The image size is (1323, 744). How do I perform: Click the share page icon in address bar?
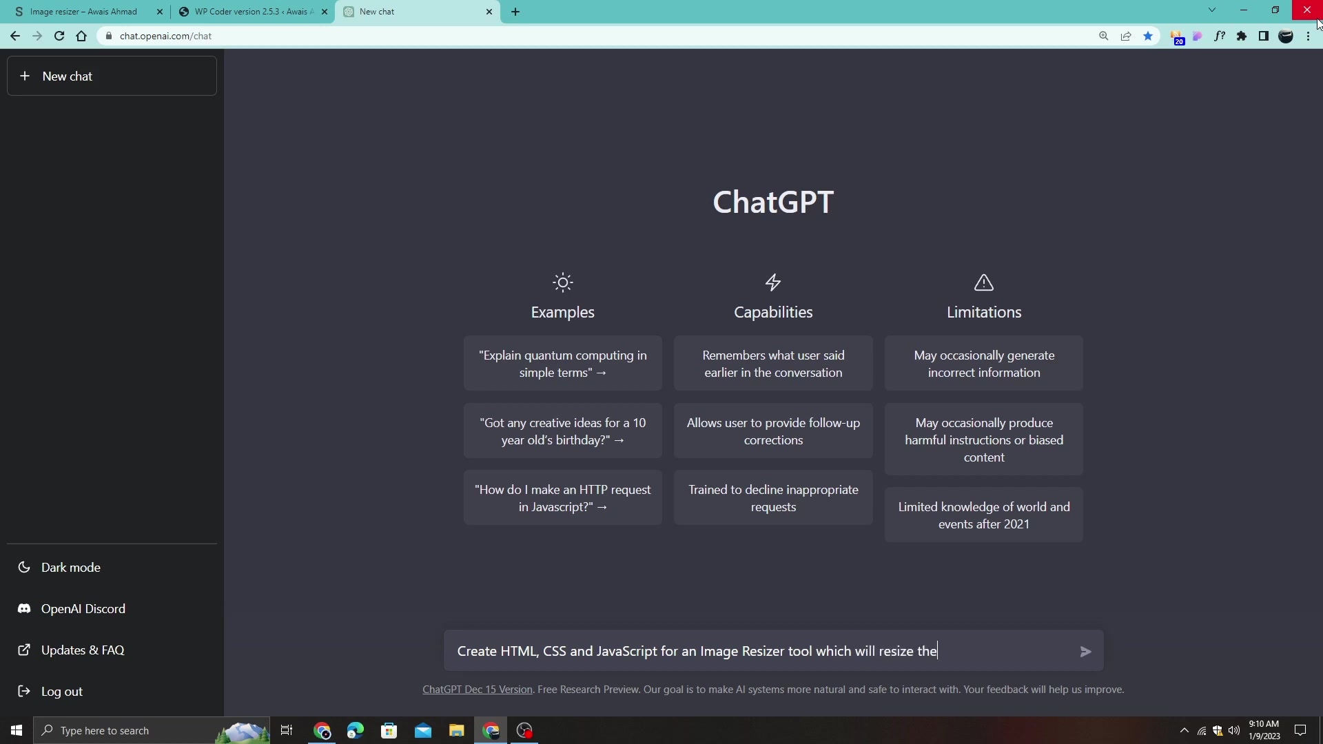click(x=1126, y=36)
